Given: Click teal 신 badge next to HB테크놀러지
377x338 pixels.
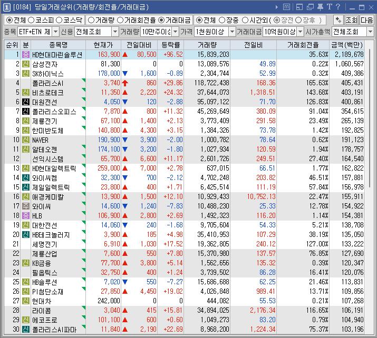Looking at the screenshot, I should pos(26,234).
